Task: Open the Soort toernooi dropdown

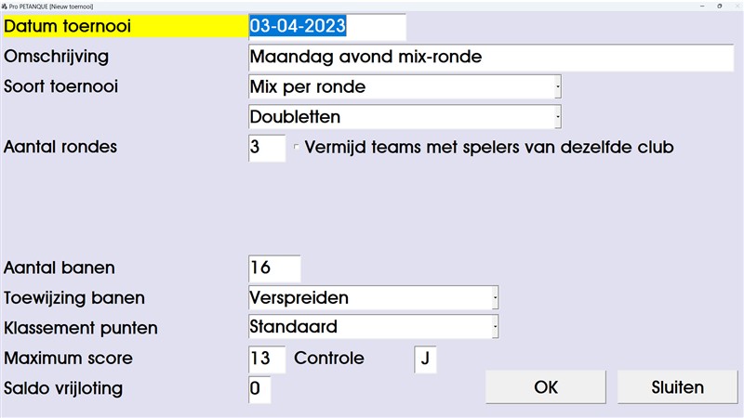Action: (557, 87)
